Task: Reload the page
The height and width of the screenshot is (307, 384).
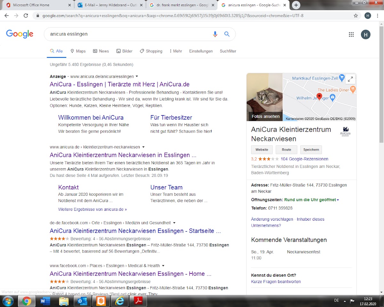Action: click(x=26, y=16)
